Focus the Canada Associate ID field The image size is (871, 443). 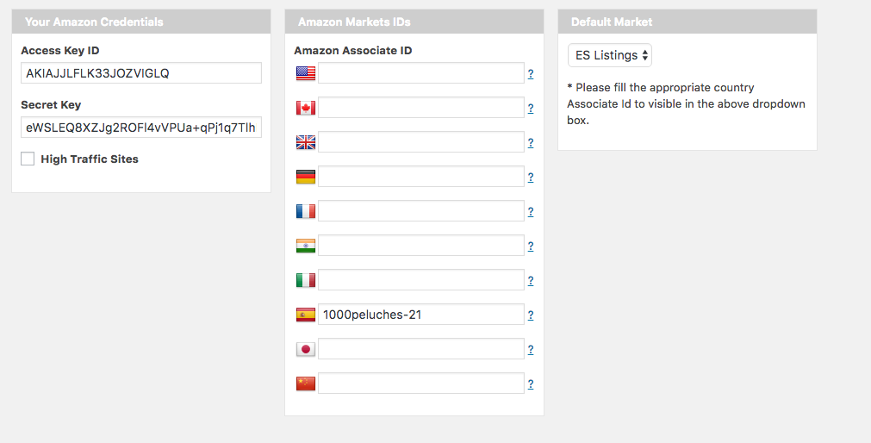click(421, 107)
